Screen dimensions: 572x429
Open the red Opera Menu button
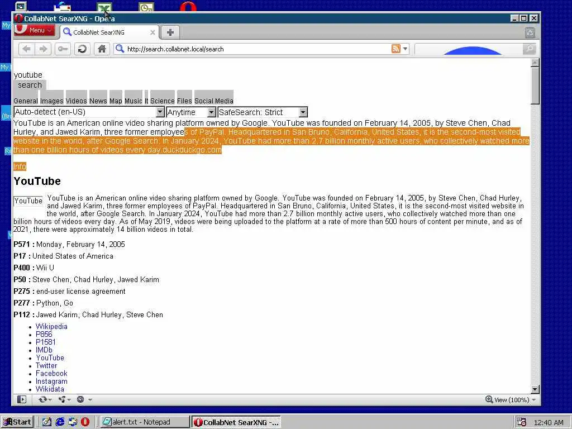35,30
